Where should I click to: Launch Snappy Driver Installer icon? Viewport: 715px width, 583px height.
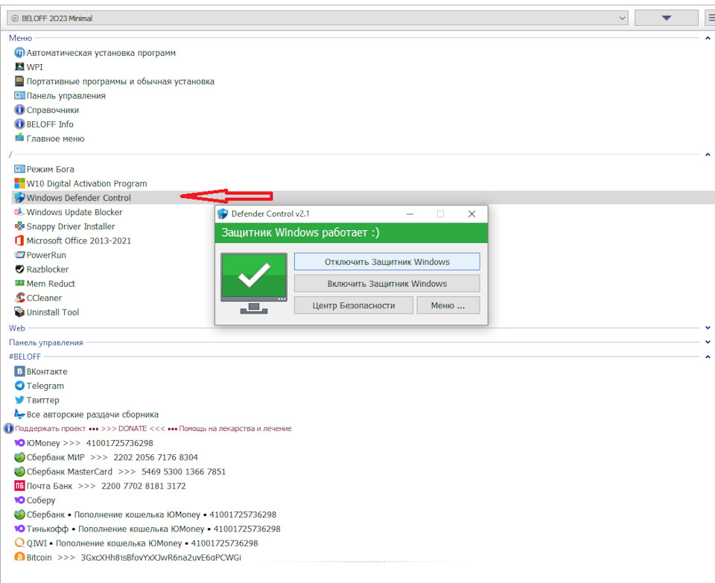19,226
